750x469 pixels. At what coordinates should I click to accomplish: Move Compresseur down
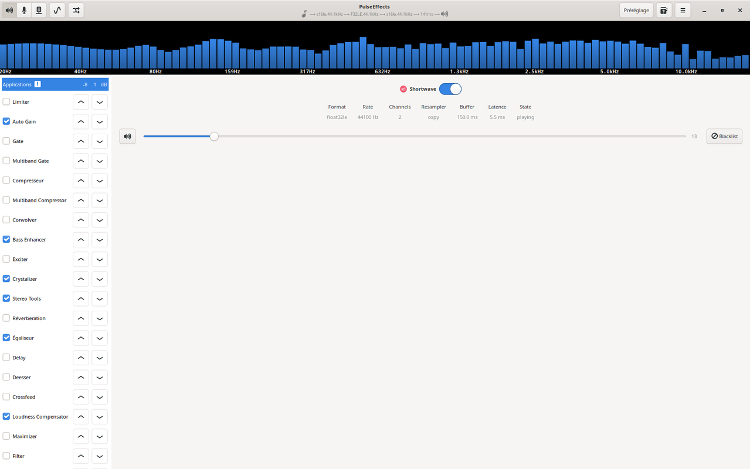(x=100, y=181)
